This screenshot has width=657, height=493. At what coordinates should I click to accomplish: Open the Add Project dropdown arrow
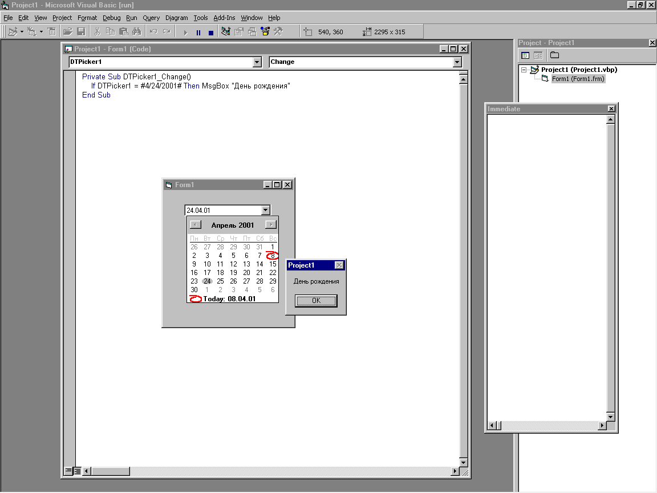click(22, 32)
